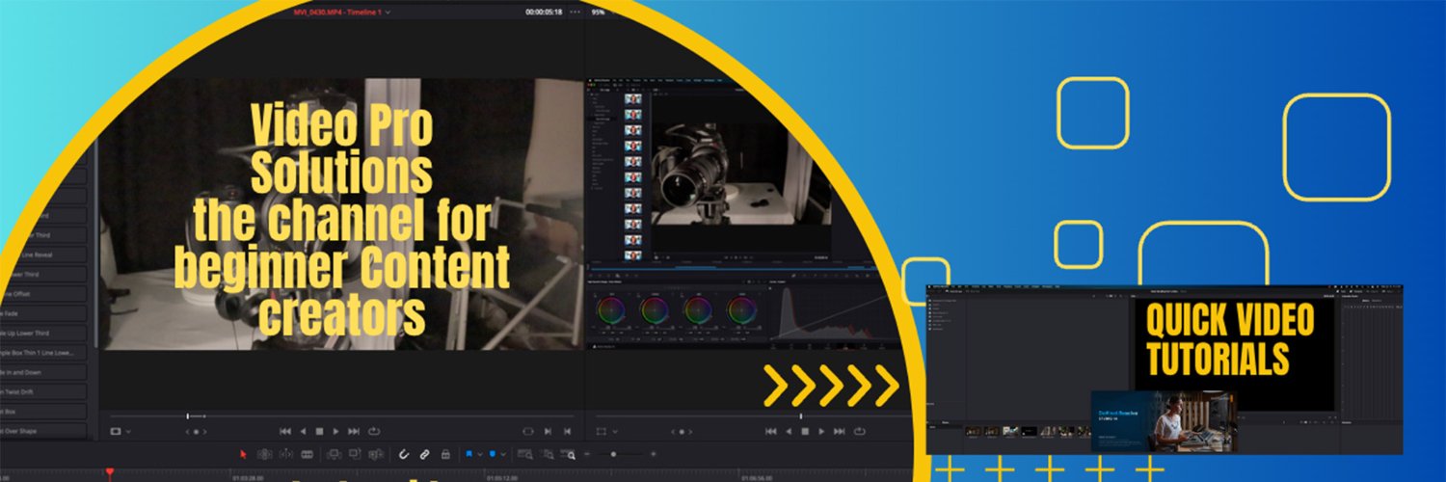Click the Detail Zoom icon
Viewport: 1446px width, 482px height.
(548, 454)
